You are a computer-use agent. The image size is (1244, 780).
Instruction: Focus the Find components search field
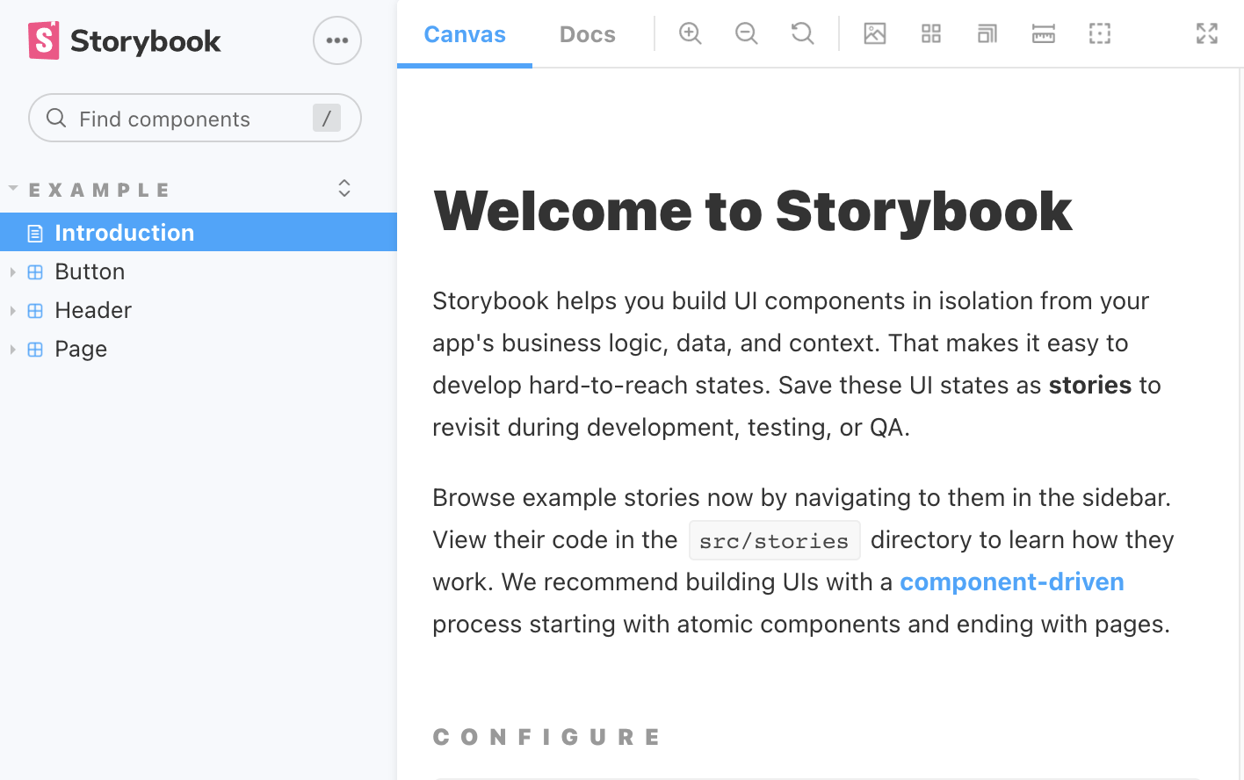[x=195, y=118]
